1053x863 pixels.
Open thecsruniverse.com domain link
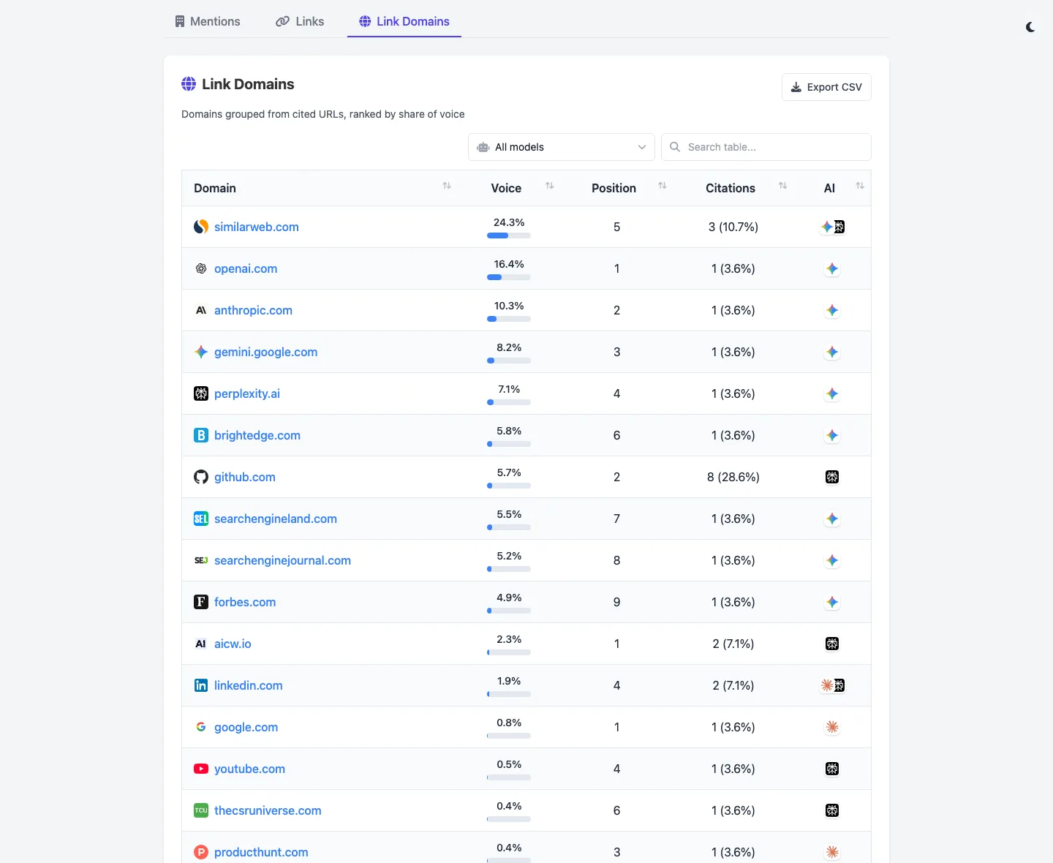pyautogui.click(x=268, y=810)
